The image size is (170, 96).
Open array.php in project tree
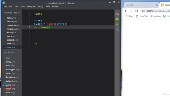[11, 62]
